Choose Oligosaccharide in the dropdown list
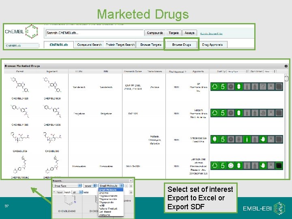292x219 pixels. (x=111, y=196)
